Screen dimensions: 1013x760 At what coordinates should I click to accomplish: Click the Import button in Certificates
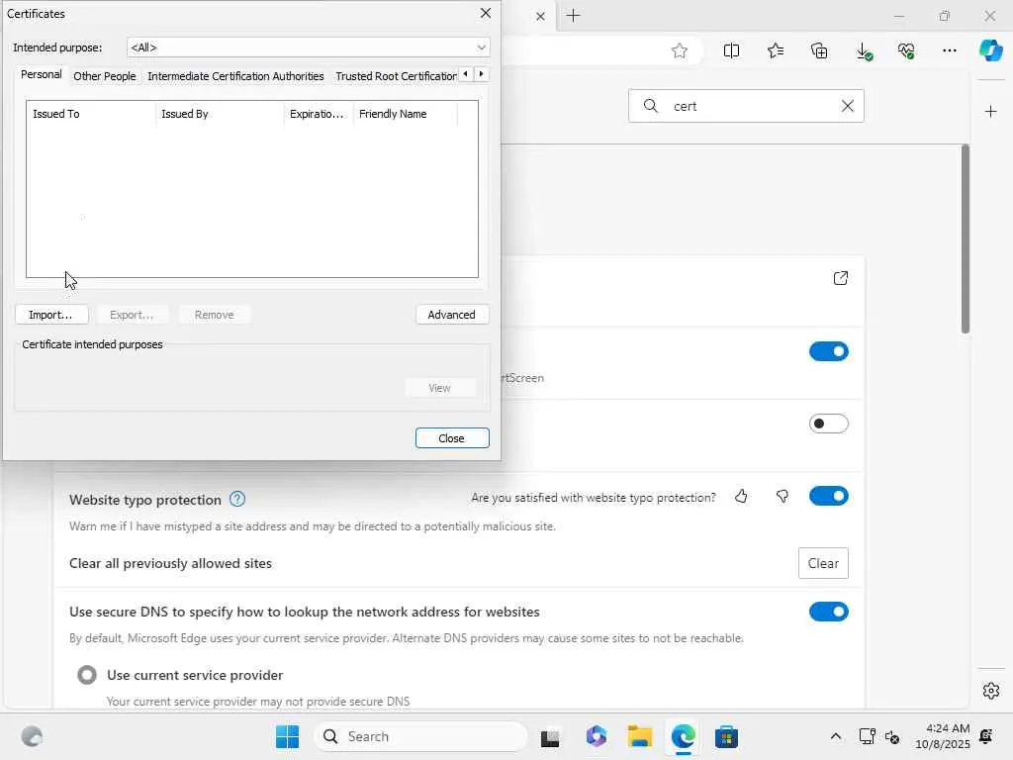[x=51, y=315]
